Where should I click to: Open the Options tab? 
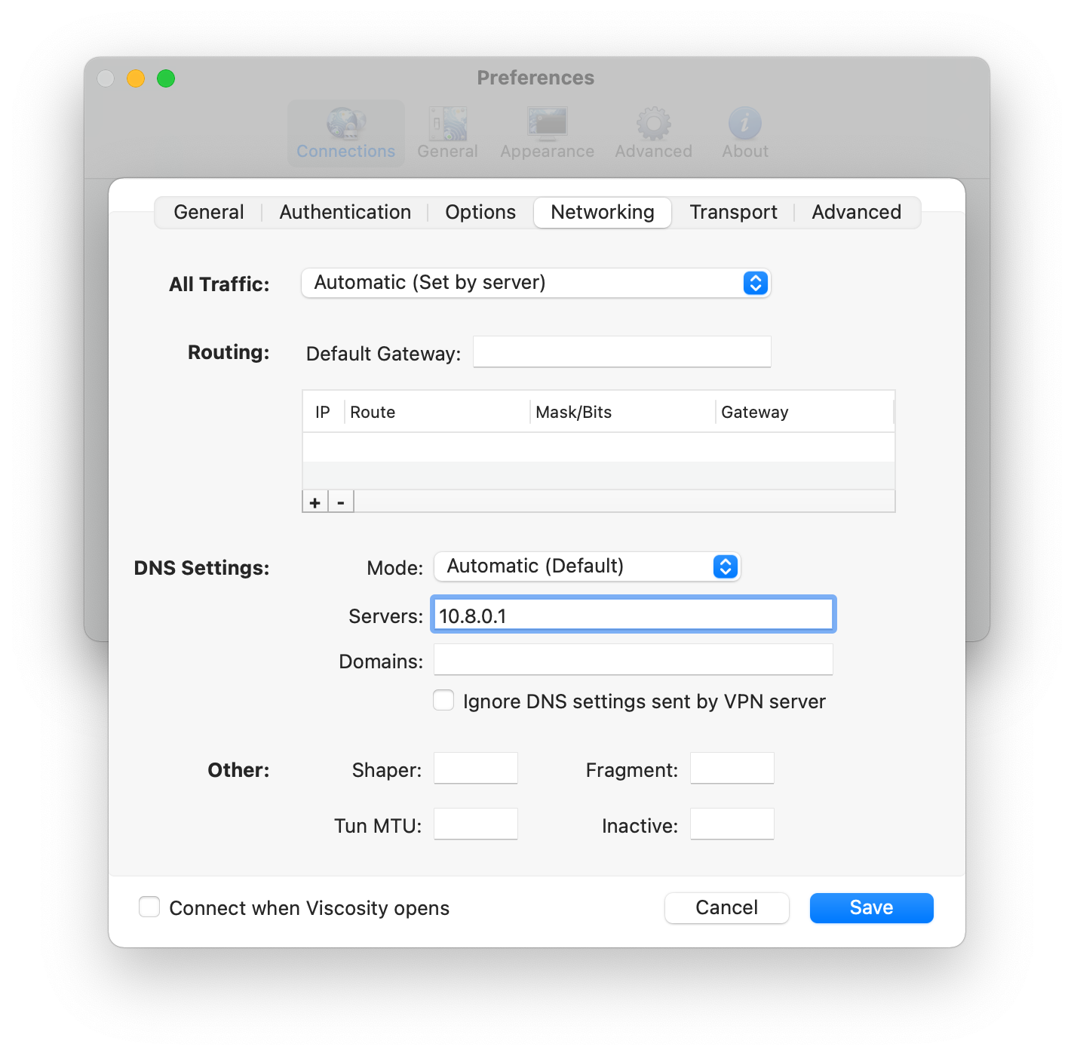click(480, 213)
